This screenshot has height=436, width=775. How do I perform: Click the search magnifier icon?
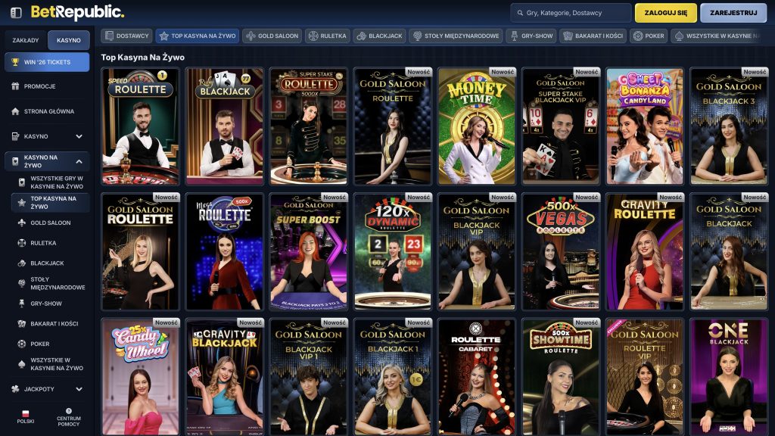(x=520, y=13)
